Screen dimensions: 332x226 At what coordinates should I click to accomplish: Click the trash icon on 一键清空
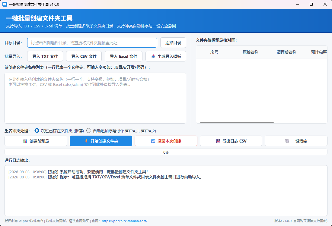(x=287, y=141)
